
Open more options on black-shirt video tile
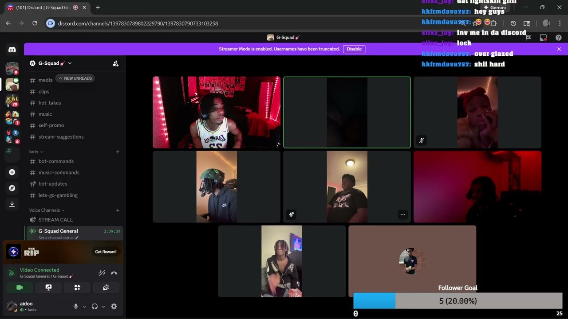click(x=403, y=215)
